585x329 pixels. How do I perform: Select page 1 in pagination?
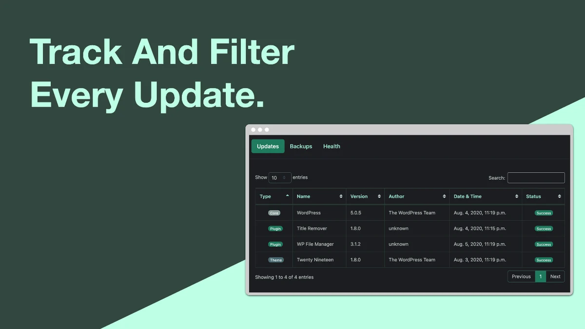coord(540,276)
